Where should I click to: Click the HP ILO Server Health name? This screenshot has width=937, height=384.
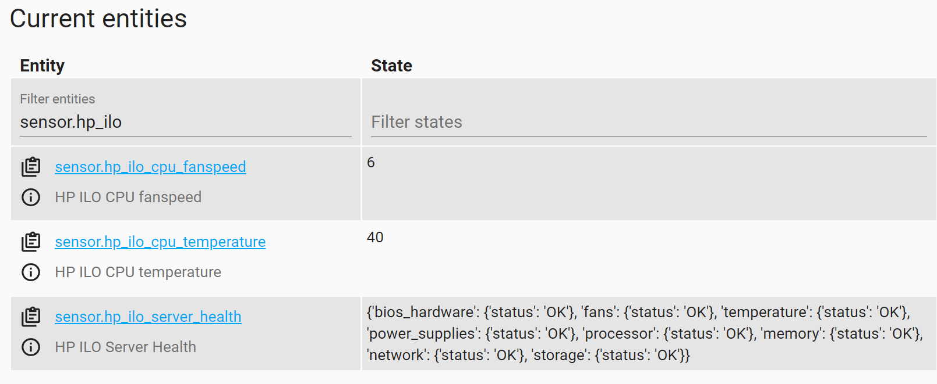[x=125, y=347]
